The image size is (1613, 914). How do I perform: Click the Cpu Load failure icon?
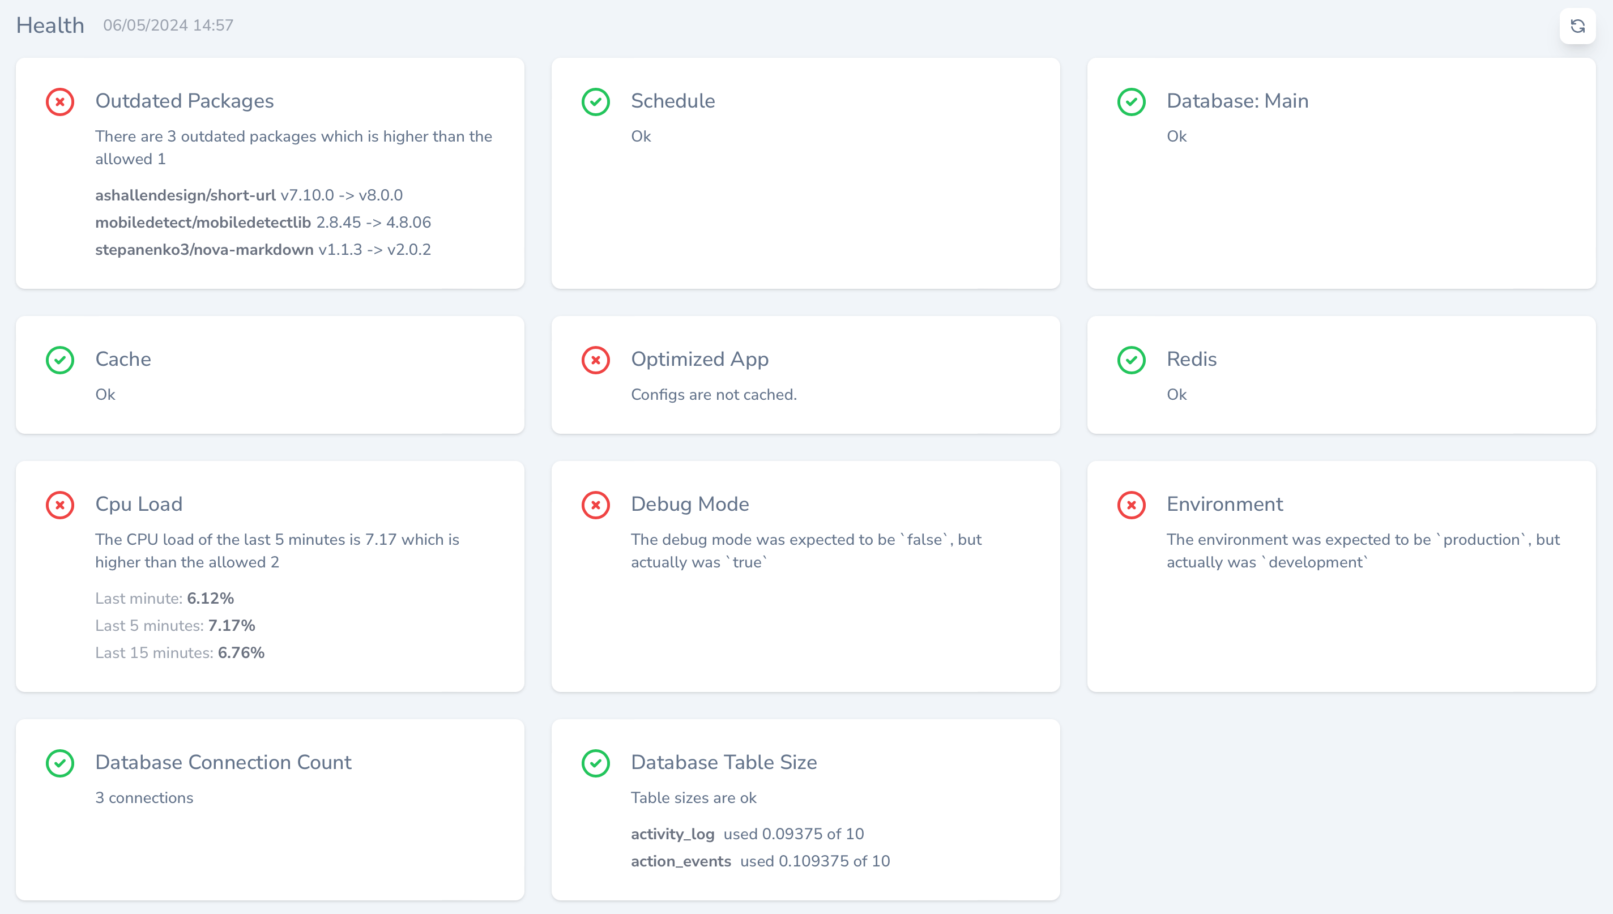point(60,505)
